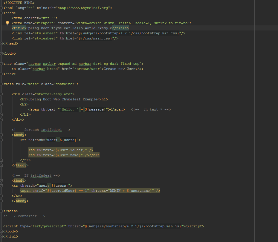Click the closing /div tag
The width and height of the screenshot is (278, 242).
tap(18, 120)
